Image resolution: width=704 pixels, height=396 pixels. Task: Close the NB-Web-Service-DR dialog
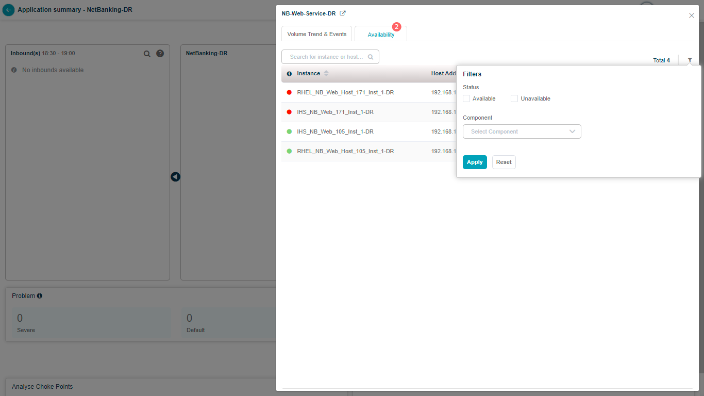point(691,15)
